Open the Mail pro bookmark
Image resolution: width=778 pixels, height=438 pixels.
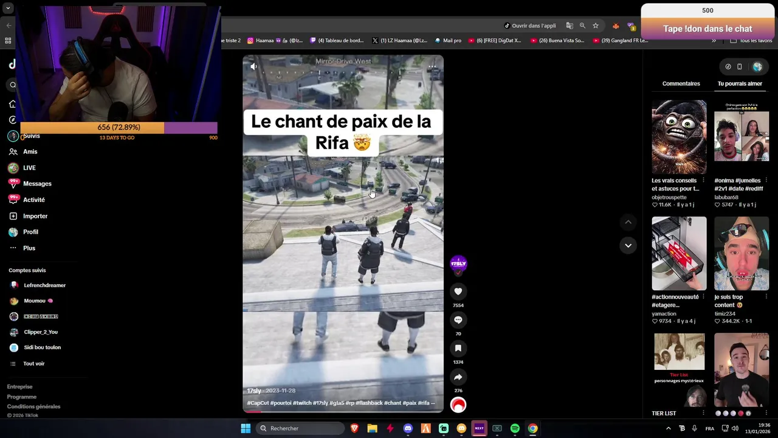click(x=448, y=41)
